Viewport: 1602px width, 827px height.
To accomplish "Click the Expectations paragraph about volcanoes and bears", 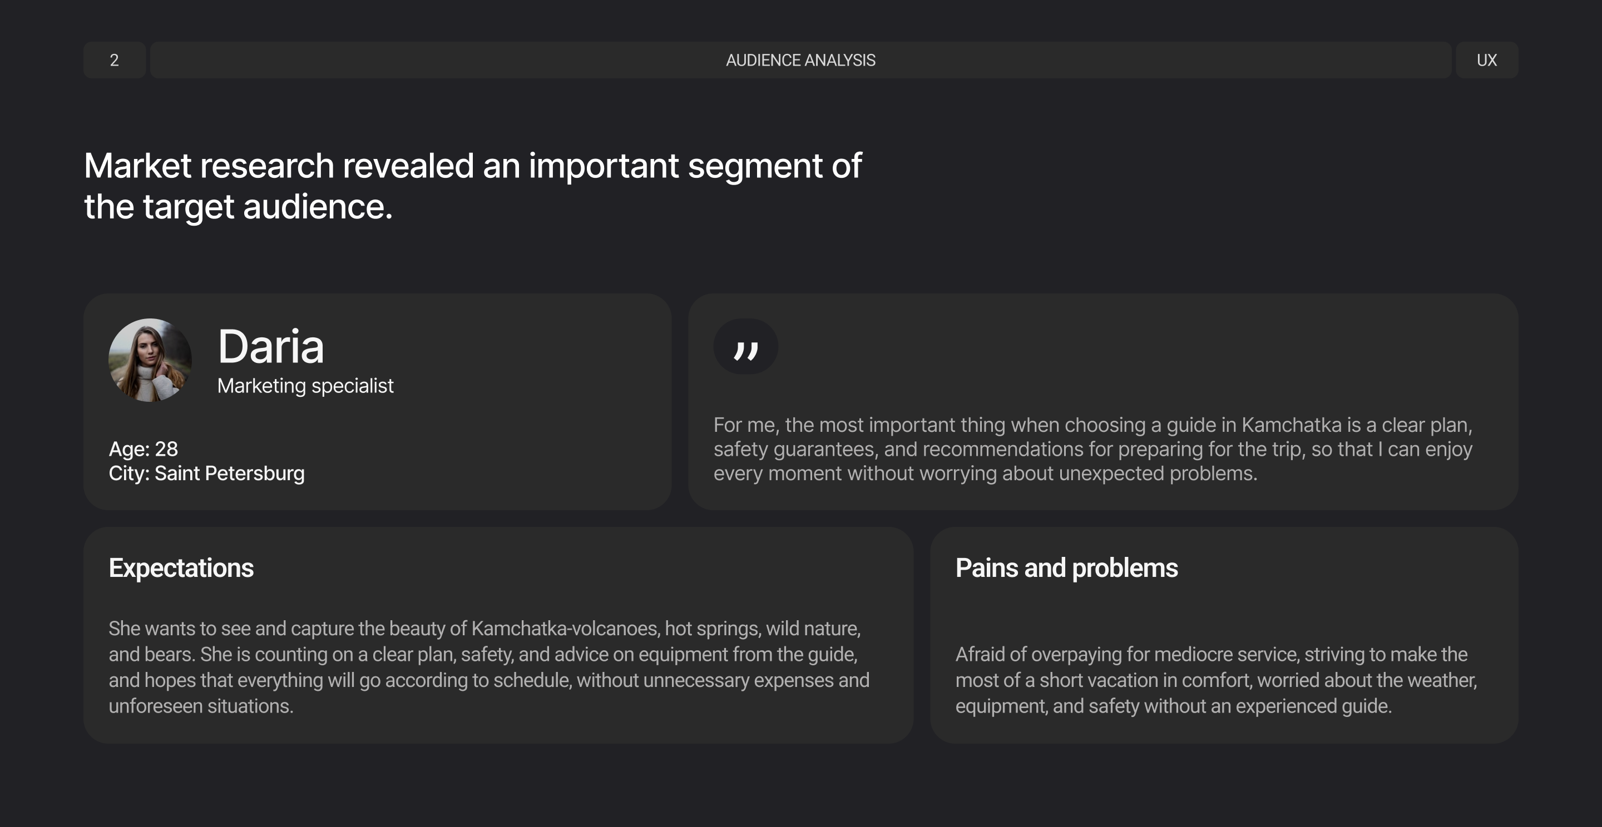I will pos(489,667).
